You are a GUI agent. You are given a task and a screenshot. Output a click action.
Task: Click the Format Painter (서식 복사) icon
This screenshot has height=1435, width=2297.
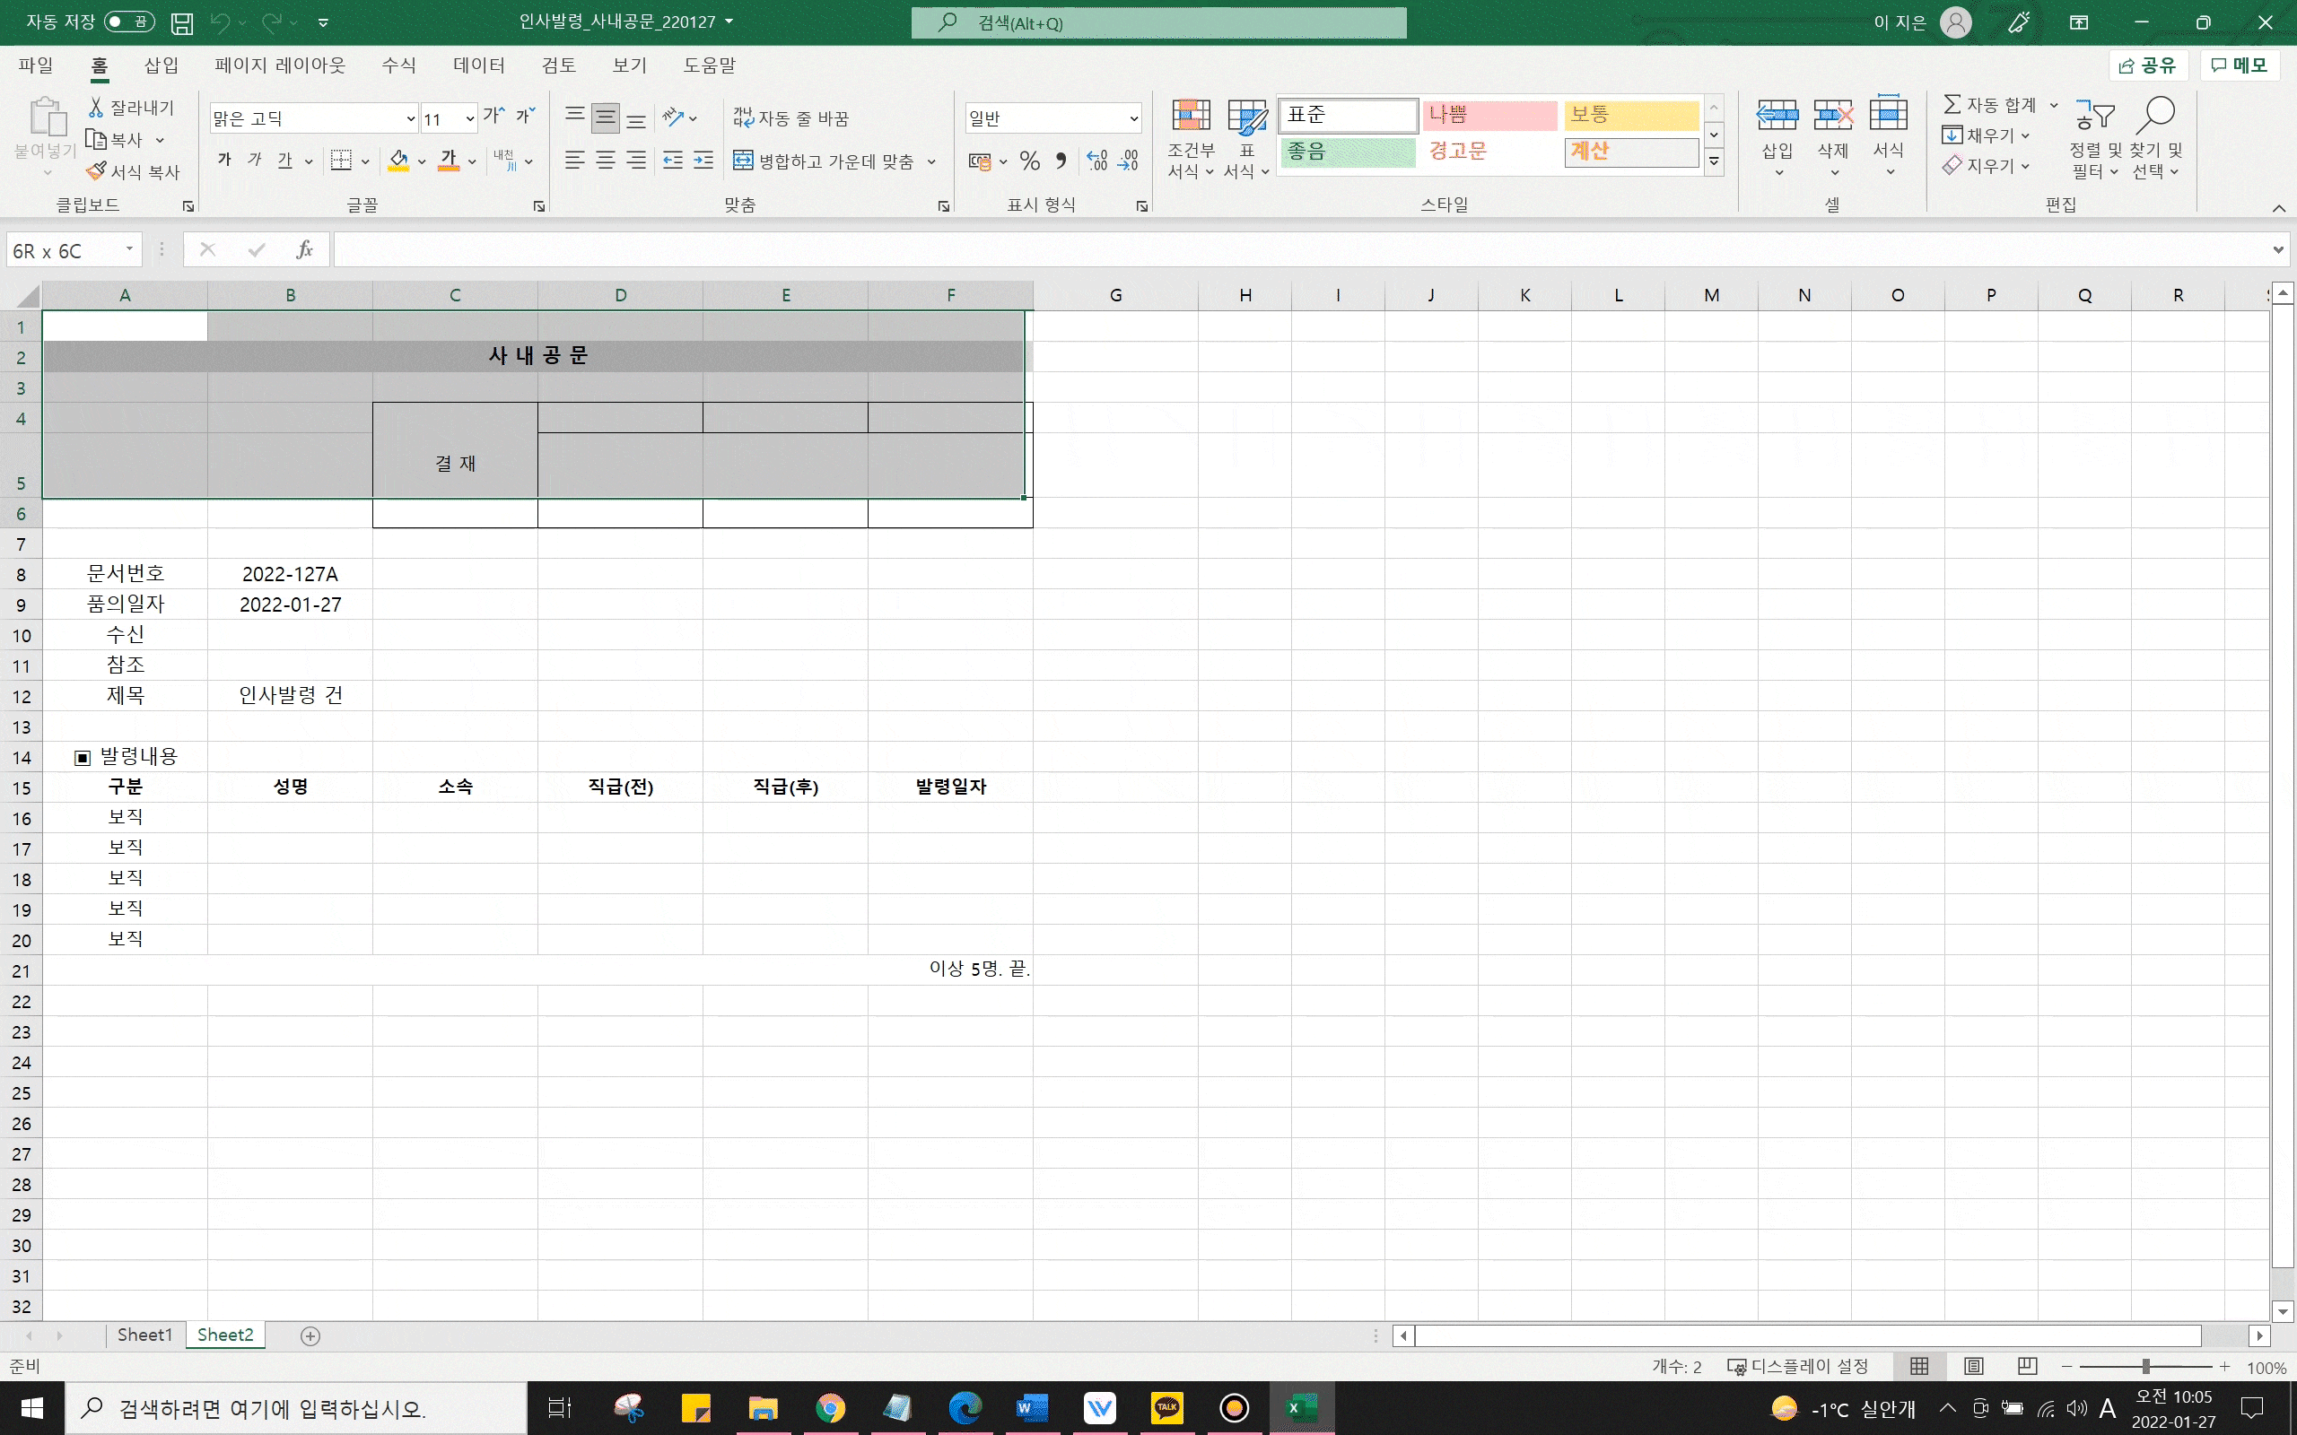pos(97,170)
